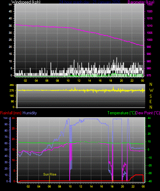Click the Dew Point (°C) legend label
160x191 pixels.
pos(148,113)
